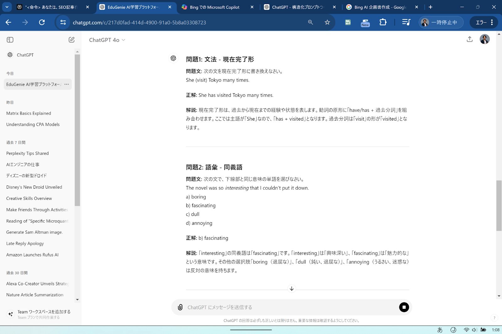This screenshot has width=502, height=334.
Task: Switch to the Bing AI Google search tab
Action: [380, 7]
